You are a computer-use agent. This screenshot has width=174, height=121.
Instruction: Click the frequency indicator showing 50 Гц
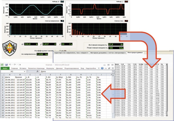point(67,44)
